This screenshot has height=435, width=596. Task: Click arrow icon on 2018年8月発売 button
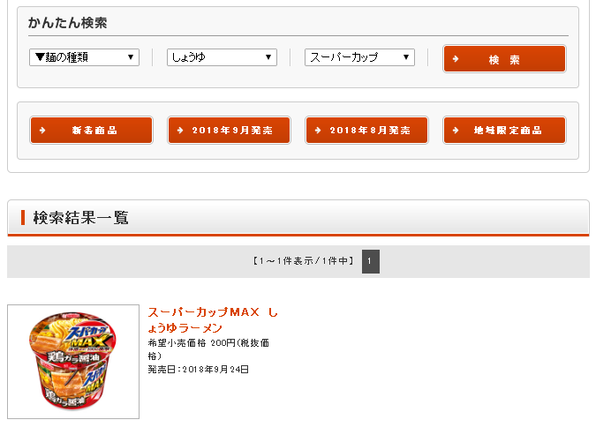click(318, 131)
